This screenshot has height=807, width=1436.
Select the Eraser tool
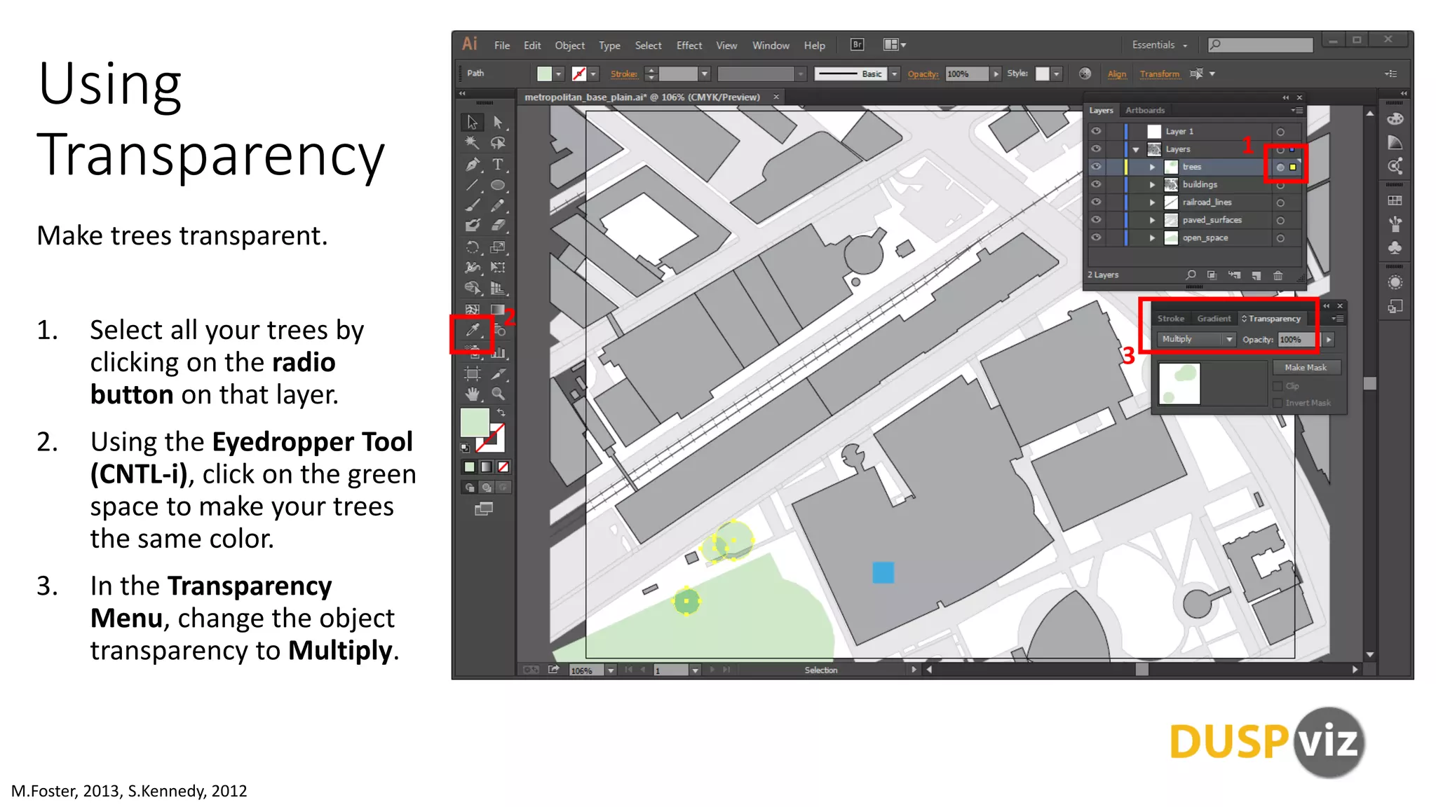(x=498, y=226)
